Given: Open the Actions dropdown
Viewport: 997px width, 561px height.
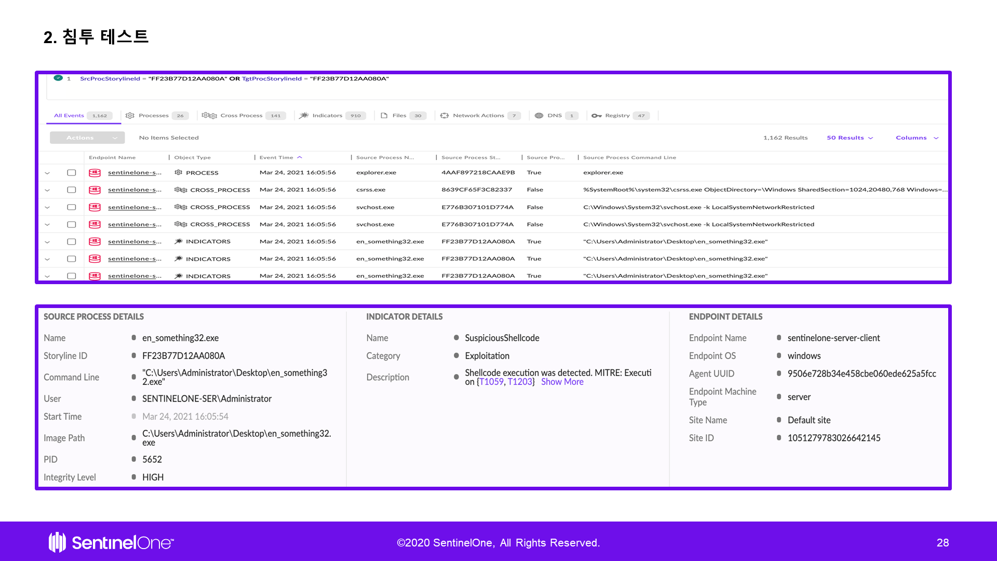Looking at the screenshot, I should (87, 138).
